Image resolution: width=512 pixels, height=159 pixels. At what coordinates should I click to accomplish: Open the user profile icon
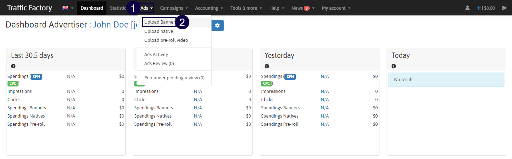click(467, 8)
